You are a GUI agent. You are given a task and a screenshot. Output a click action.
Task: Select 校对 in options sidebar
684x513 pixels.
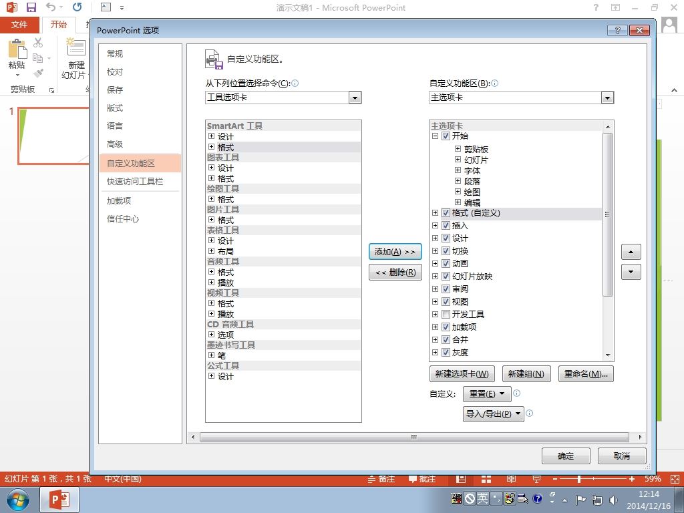pyautogui.click(x=140, y=72)
